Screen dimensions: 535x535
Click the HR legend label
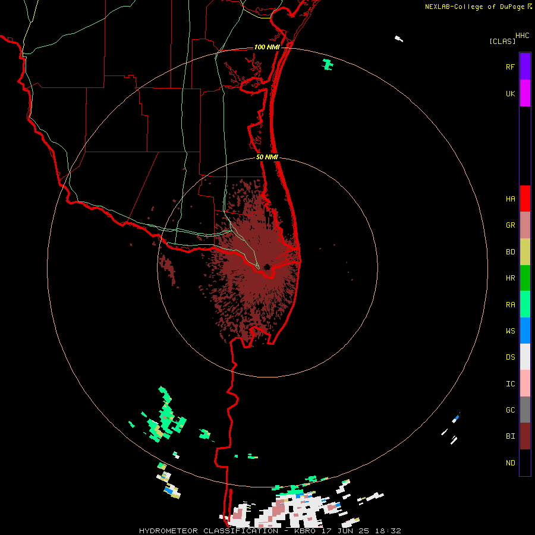[510, 278]
